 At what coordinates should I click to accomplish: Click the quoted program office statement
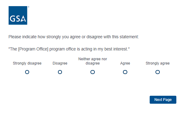69,49
